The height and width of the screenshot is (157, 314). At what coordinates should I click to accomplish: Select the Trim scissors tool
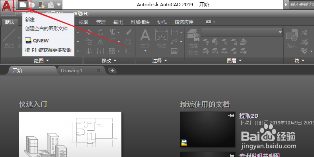112,32
